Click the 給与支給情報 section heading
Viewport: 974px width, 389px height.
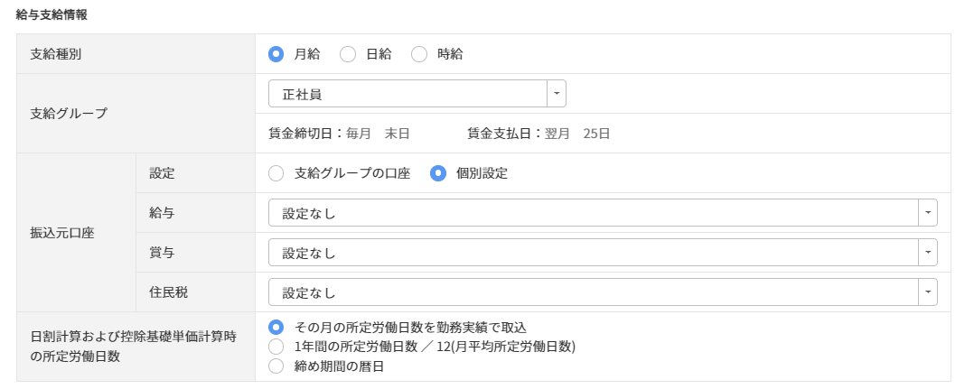(x=52, y=14)
